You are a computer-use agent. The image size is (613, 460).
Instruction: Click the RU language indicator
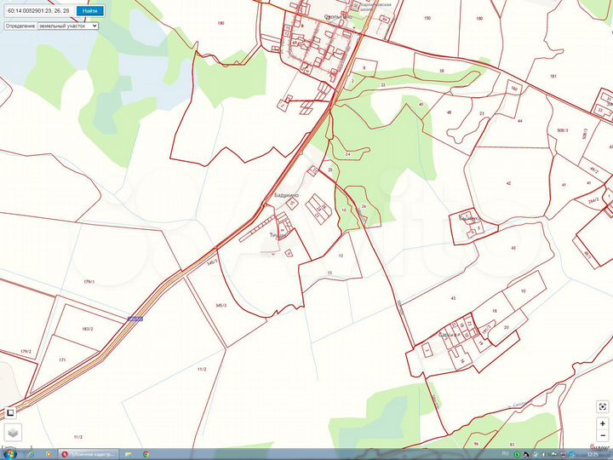(505, 454)
